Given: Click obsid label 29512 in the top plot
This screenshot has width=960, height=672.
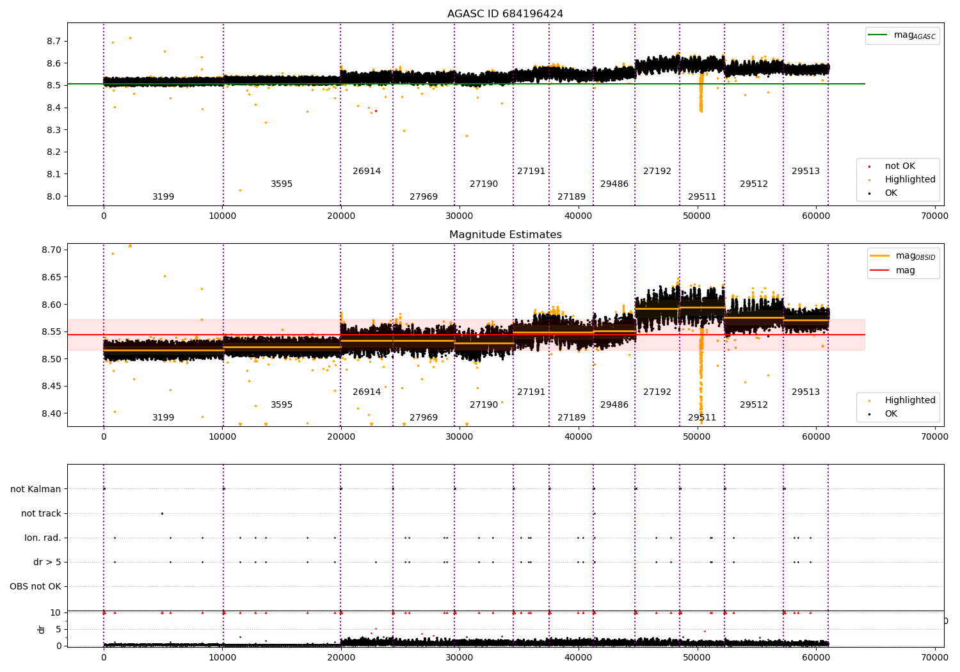Looking at the screenshot, I should pyautogui.click(x=754, y=184).
